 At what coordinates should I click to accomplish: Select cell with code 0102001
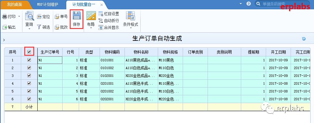[x=112, y=76]
